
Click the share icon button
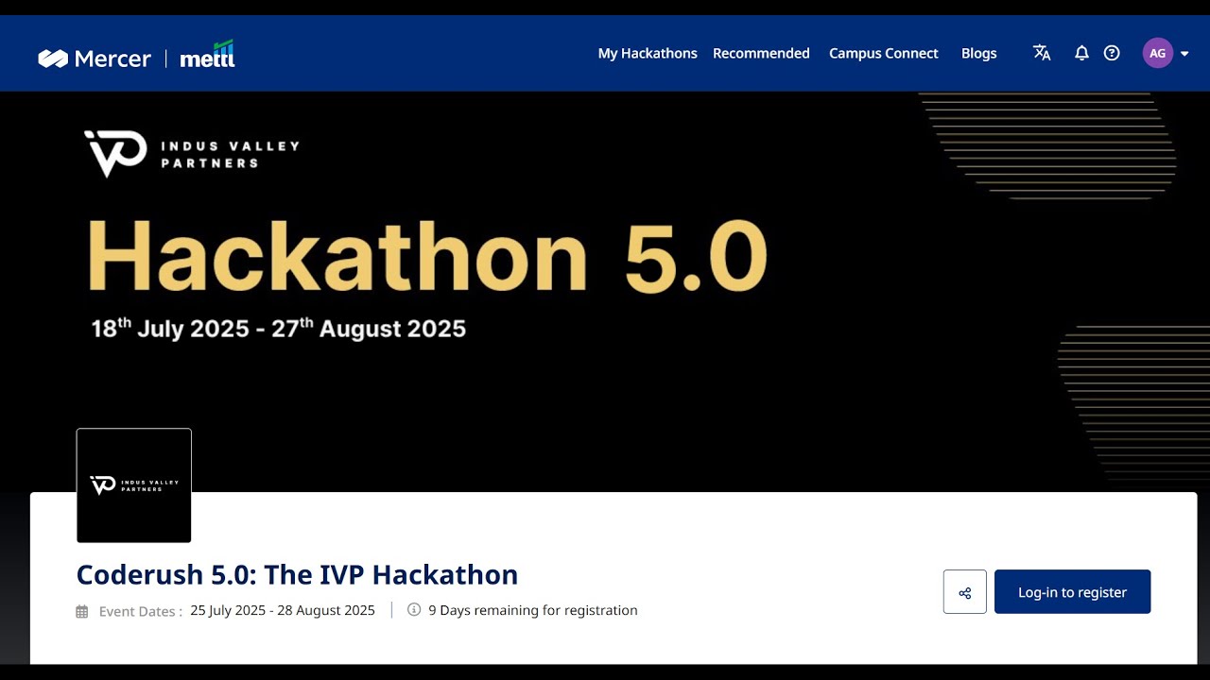tap(965, 592)
